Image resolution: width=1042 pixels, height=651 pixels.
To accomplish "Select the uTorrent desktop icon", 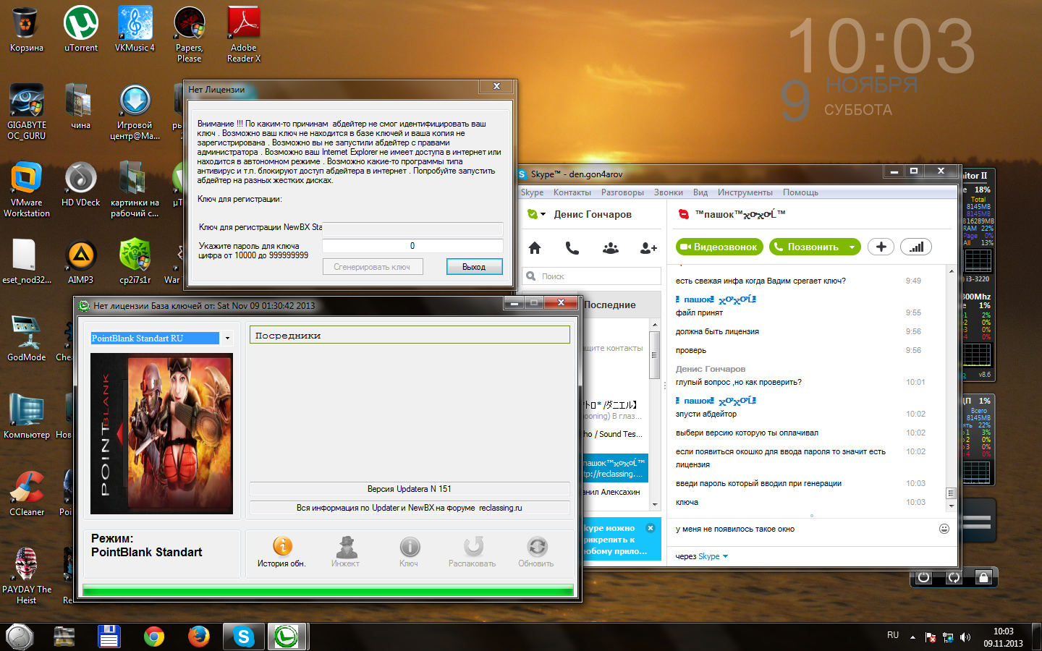I will click(x=81, y=30).
